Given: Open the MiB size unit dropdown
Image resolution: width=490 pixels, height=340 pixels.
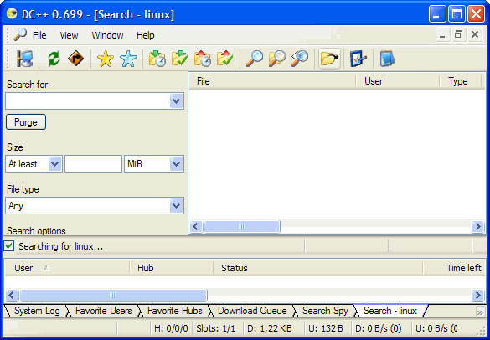Looking at the screenshot, I should click(176, 164).
